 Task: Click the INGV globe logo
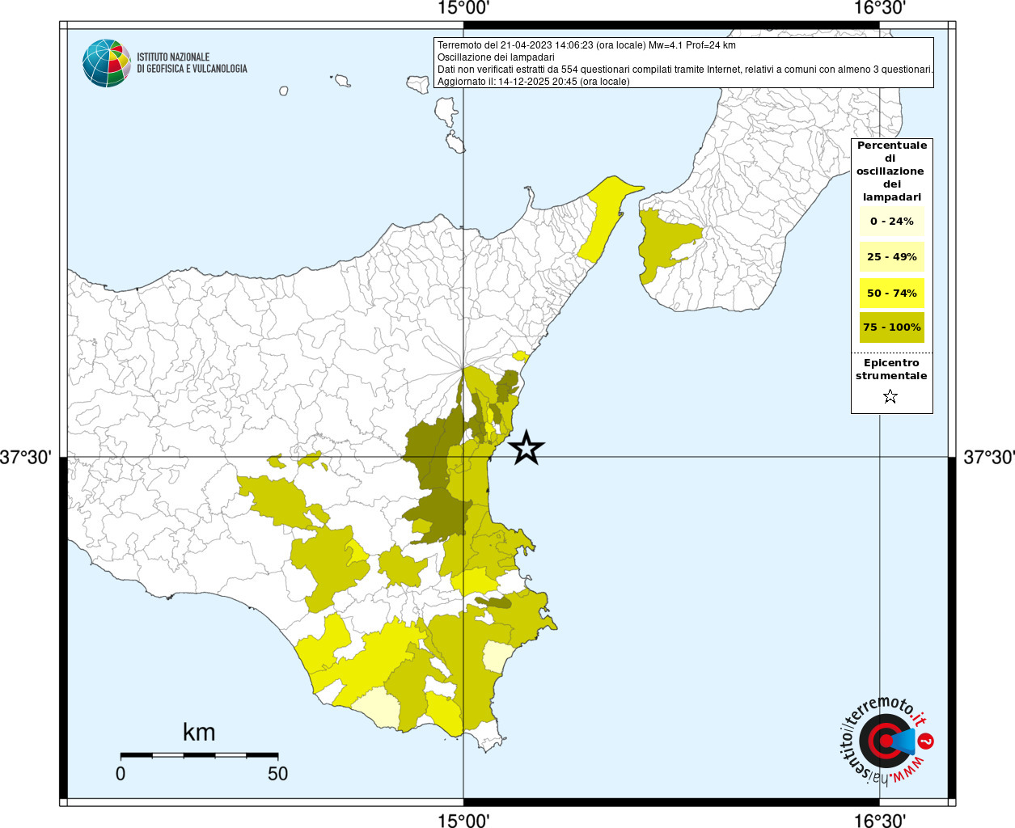click(x=106, y=63)
